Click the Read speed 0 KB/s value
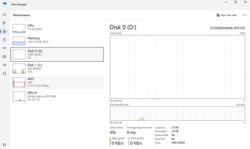This screenshot has height=149, width=250. click(x=117, y=143)
